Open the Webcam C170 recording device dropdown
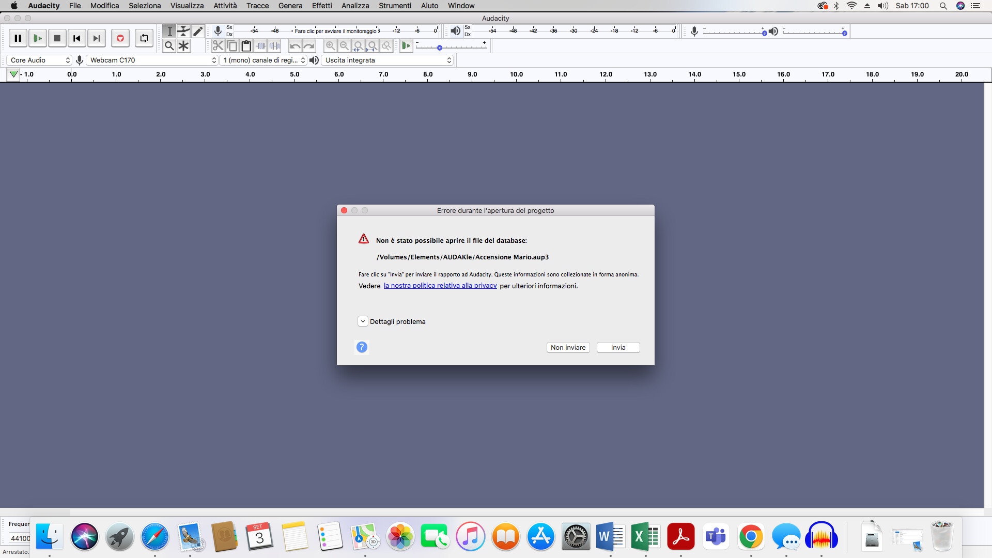This screenshot has width=992, height=558. point(152,60)
